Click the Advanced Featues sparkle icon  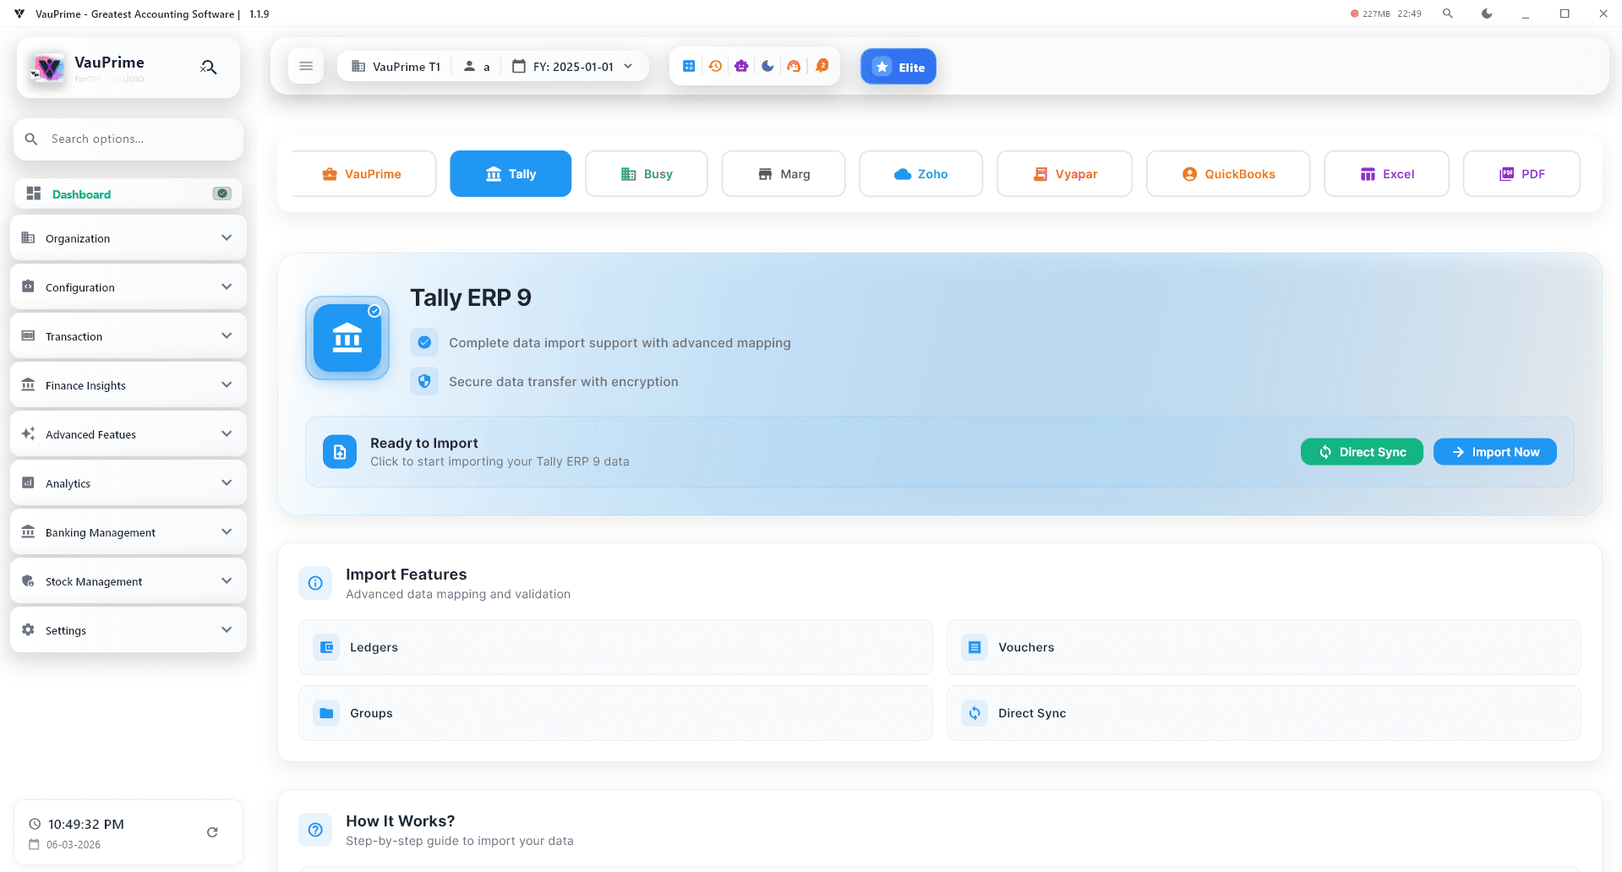[28, 433]
